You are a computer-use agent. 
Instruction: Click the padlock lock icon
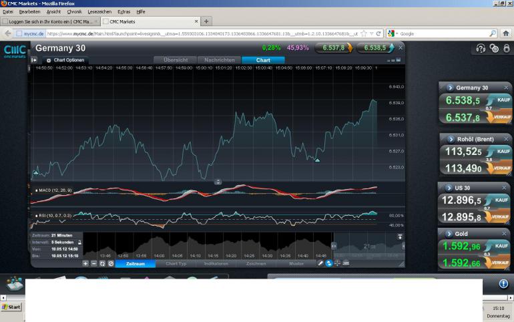pyautogui.click(x=507, y=49)
